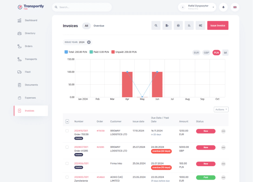Open invoice number 202407/001 link
Image resolution: width=253 pixels, height=182 pixels.
[81, 147]
